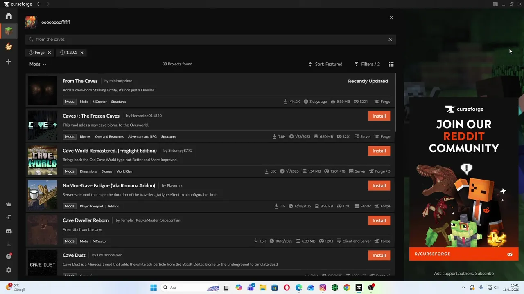
Task: Open the title bar layout icon
Action: click(495, 4)
